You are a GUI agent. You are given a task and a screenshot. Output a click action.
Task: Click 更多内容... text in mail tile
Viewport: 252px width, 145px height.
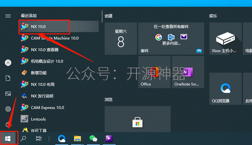171,43
